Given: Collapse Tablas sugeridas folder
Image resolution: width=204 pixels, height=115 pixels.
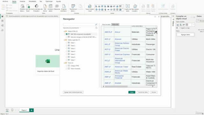Looking at the screenshot, I should tap(64, 40).
